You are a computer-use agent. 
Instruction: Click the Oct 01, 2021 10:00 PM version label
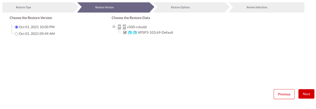pyautogui.click(x=37, y=27)
